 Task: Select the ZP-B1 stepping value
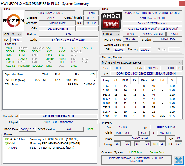[51, 18]
